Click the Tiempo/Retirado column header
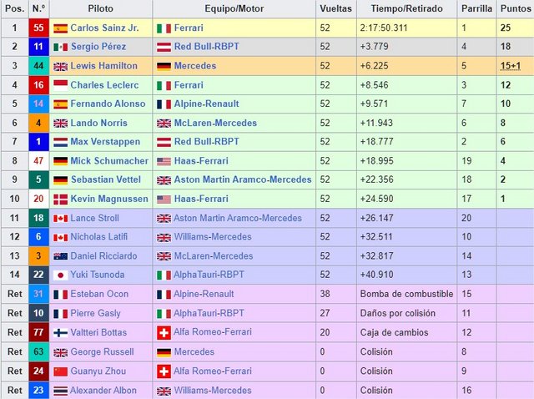 click(x=407, y=8)
